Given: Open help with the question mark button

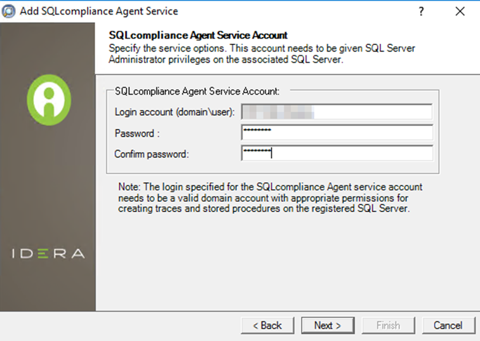Looking at the screenshot, I should click(x=421, y=11).
